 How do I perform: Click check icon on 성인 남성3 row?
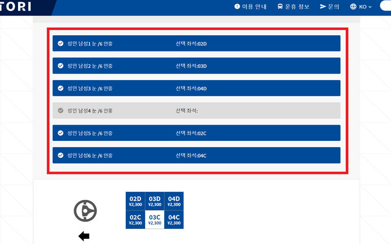coord(60,88)
